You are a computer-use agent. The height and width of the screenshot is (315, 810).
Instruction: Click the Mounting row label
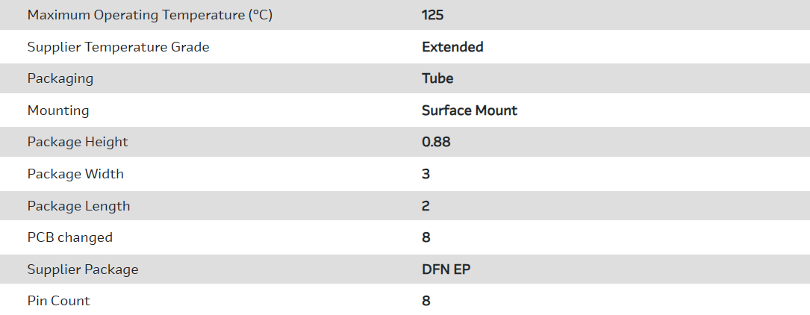pos(58,110)
